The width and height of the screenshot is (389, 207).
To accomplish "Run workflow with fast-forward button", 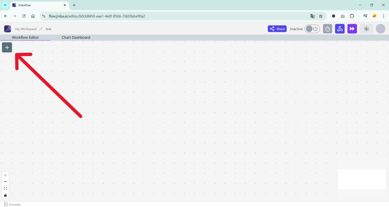I will pos(352,29).
